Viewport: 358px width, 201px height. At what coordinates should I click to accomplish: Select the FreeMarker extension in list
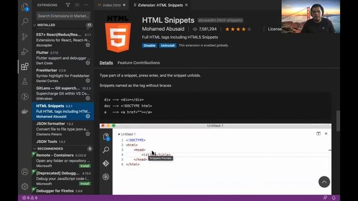pyautogui.click(x=63, y=75)
